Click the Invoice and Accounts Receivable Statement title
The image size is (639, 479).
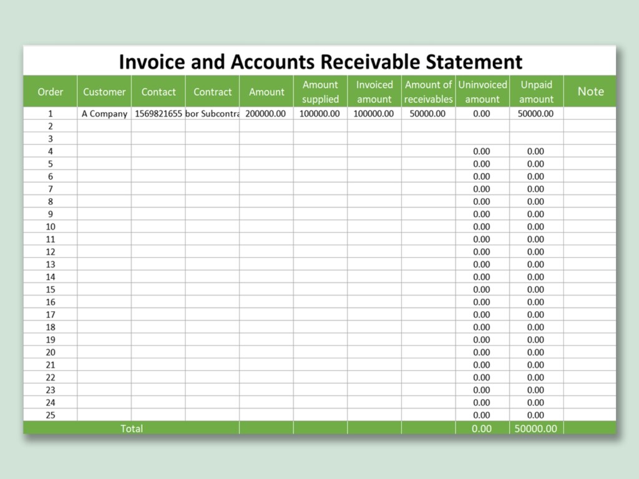pos(320,62)
